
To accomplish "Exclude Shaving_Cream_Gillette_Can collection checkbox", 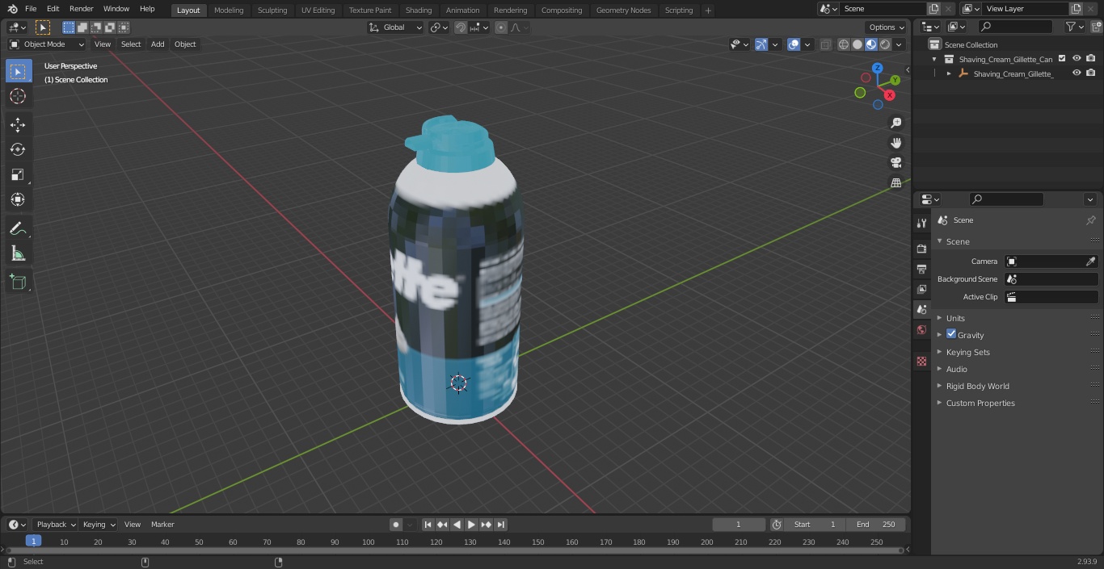I will pyautogui.click(x=1062, y=59).
